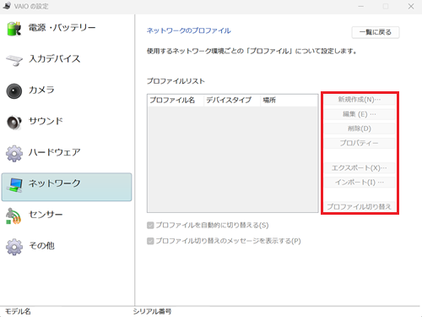Sort by 場所 column header

[x=289, y=101]
